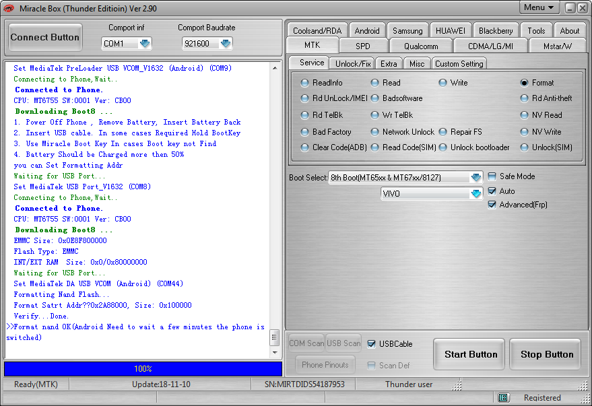Click the Update:18-11-10 status text
Screen dimensions: 592x406
161,384
